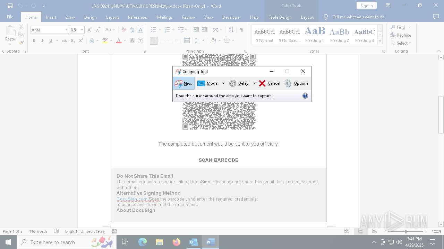Cancel the snip in Snipping Tool

[270, 83]
